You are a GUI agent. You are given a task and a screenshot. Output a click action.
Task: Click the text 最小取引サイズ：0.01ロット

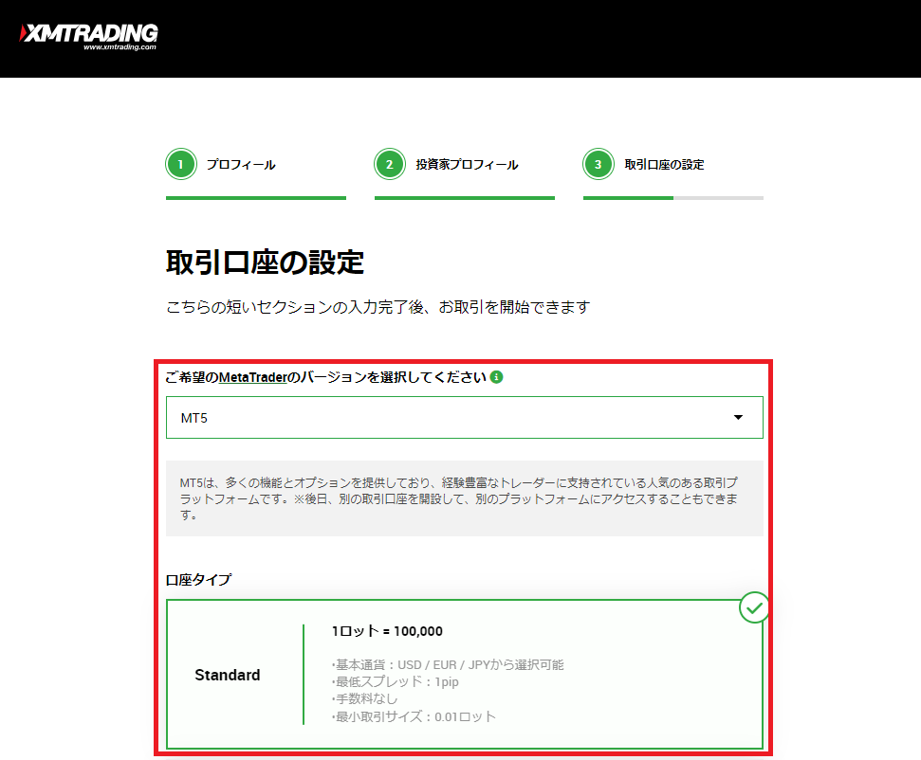(414, 716)
